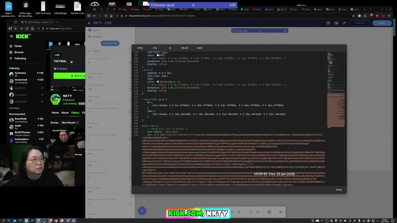The height and width of the screenshot is (223, 397).
Task: Open the DATA tab in editor
Action: click(199, 48)
